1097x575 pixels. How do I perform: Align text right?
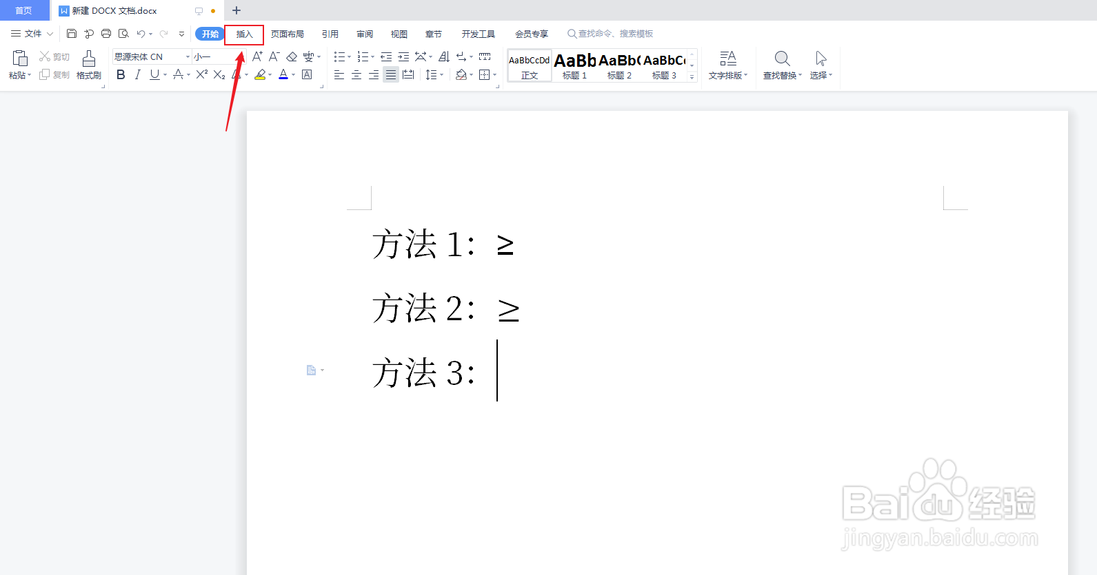pos(374,74)
